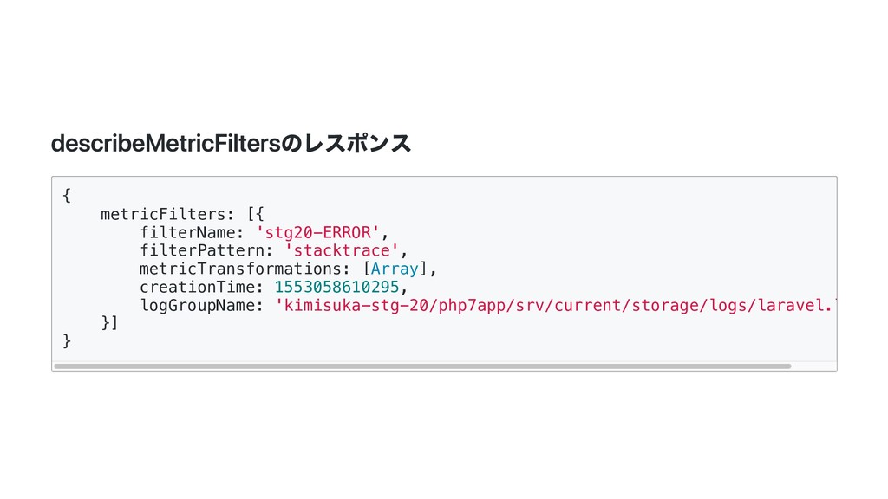Click the Array keyword in metricTransformations

point(395,269)
